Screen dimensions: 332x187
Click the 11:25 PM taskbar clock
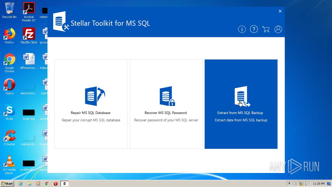coord(319,184)
